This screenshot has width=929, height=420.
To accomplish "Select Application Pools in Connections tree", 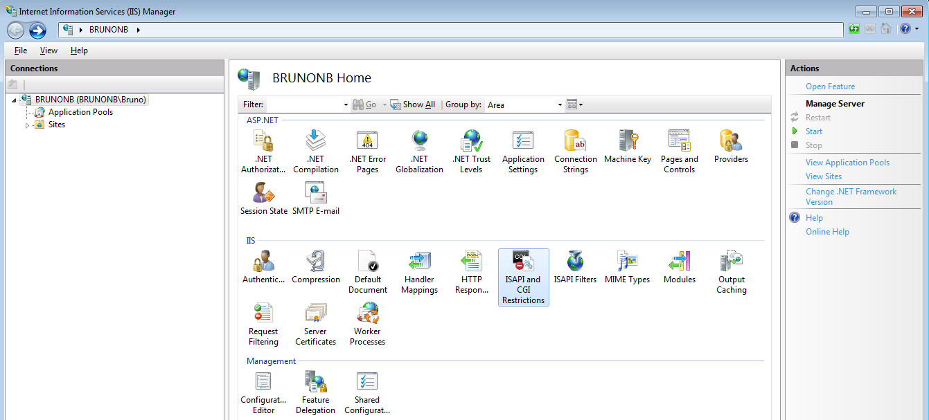I will [x=80, y=112].
